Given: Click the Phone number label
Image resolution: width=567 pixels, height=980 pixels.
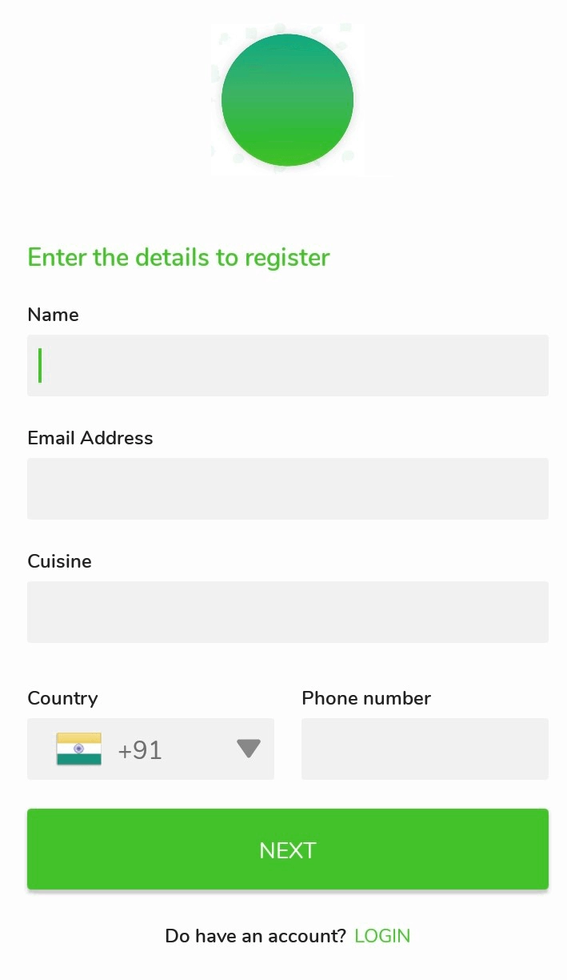Looking at the screenshot, I should coord(365,698).
